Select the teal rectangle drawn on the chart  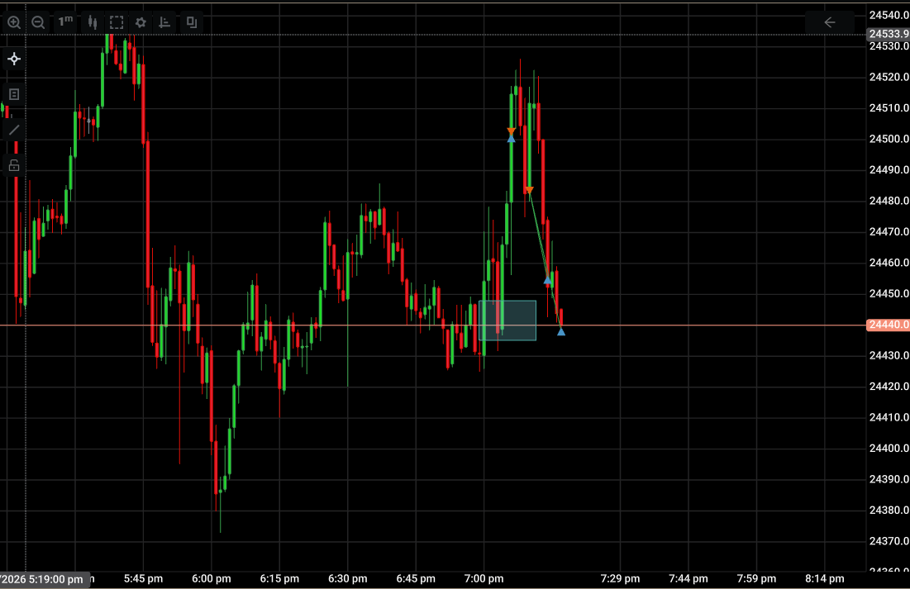[507, 321]
